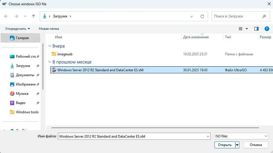The height and width of the screenshot is (153, 273).
Task: Click the Back navigation arrow
Action: point(6,16)
